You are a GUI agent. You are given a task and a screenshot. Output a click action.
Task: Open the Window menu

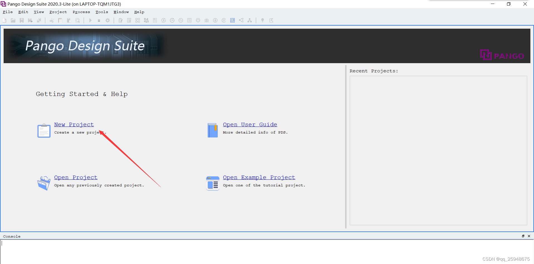[x=121, y=12]
